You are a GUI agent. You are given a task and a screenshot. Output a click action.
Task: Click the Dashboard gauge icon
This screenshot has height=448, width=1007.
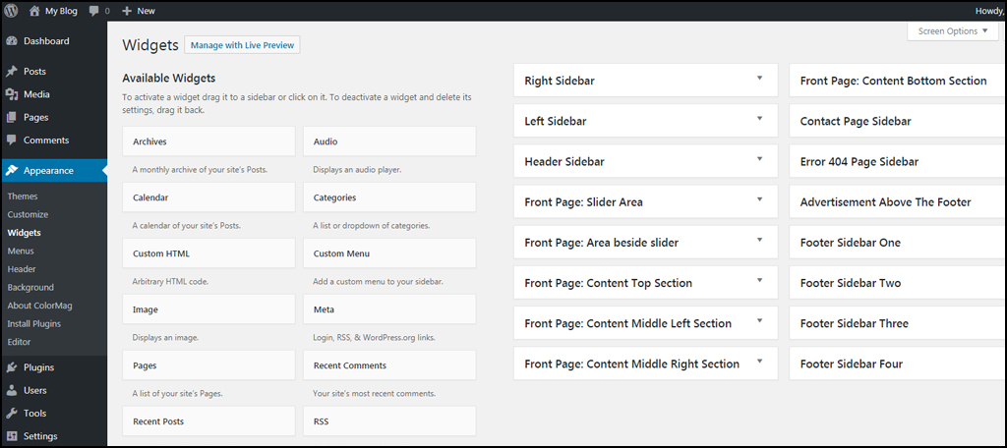pyautogui.click(x=12, y=41)
